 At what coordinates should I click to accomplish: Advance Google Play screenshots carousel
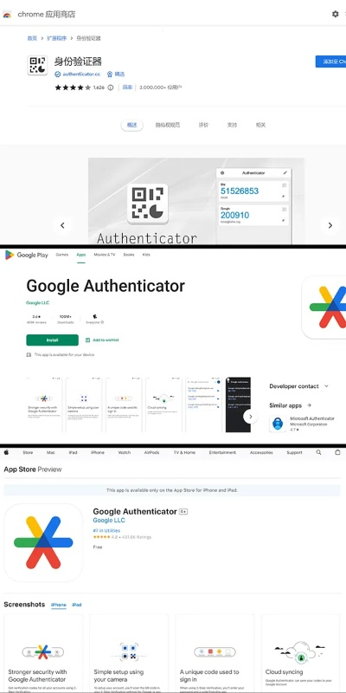[x=250, y=417]
